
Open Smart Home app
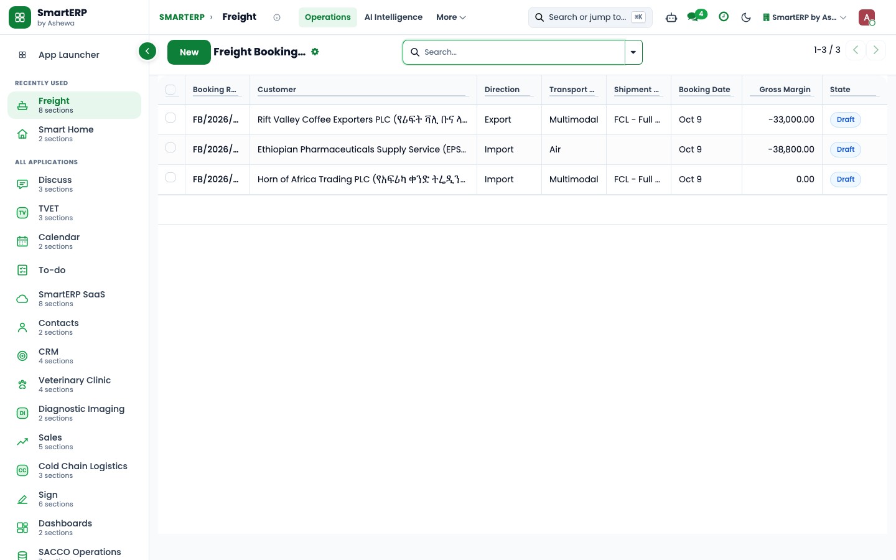[74, 134]
